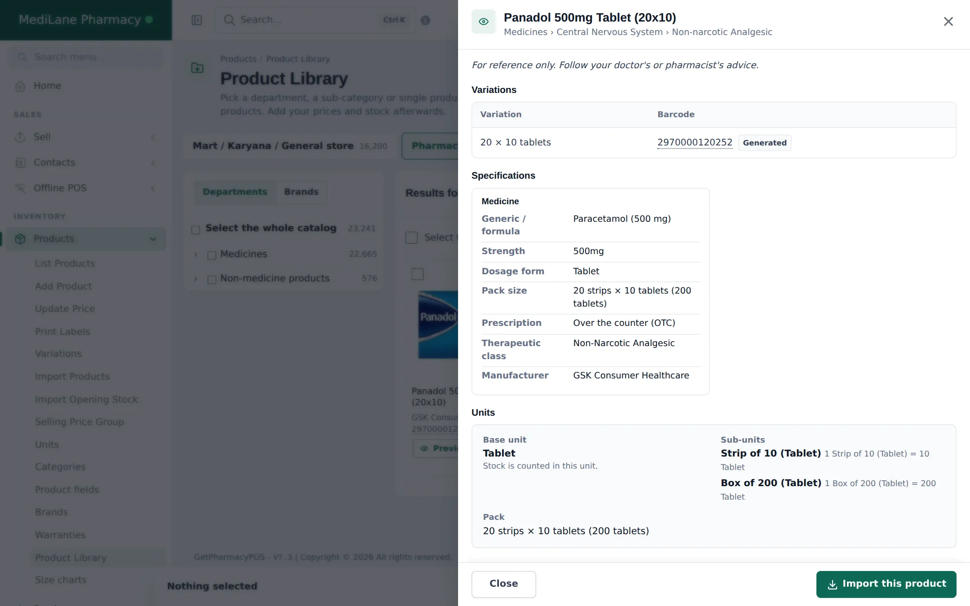Image resolution: width=970 pixels, height=606 pixels.
Task: Tick the Non-medicine products checkbox
Action: click(212, 280)
